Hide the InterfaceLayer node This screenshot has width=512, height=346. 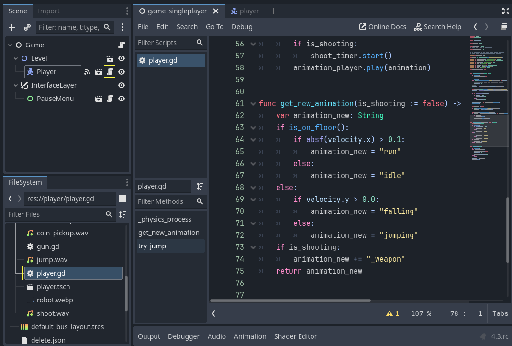click(121, 85)
